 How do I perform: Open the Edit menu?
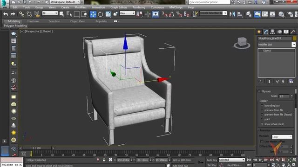[15, 7]
